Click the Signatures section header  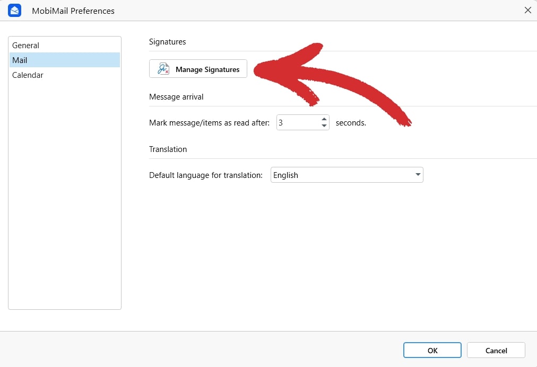(167, 41)
